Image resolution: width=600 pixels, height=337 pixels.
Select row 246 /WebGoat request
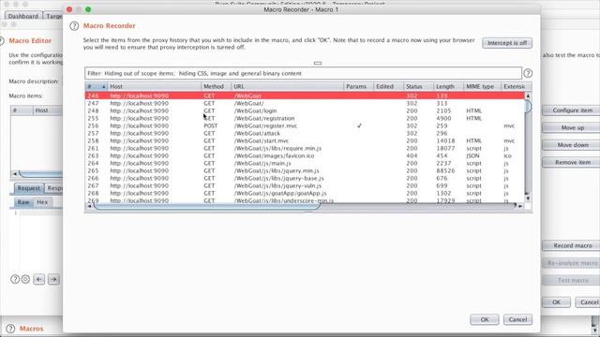click(305, 95)
